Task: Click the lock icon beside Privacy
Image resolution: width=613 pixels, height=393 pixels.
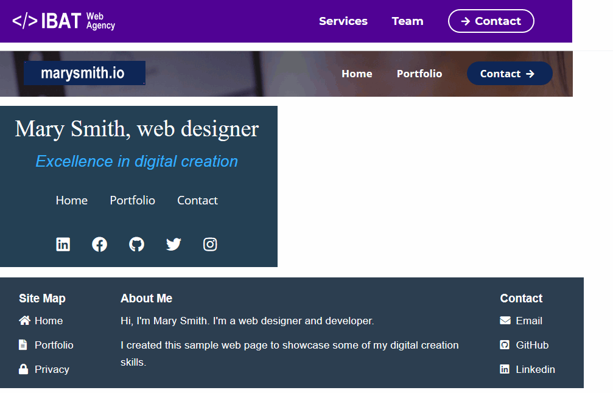Action: tap(24, 369)
